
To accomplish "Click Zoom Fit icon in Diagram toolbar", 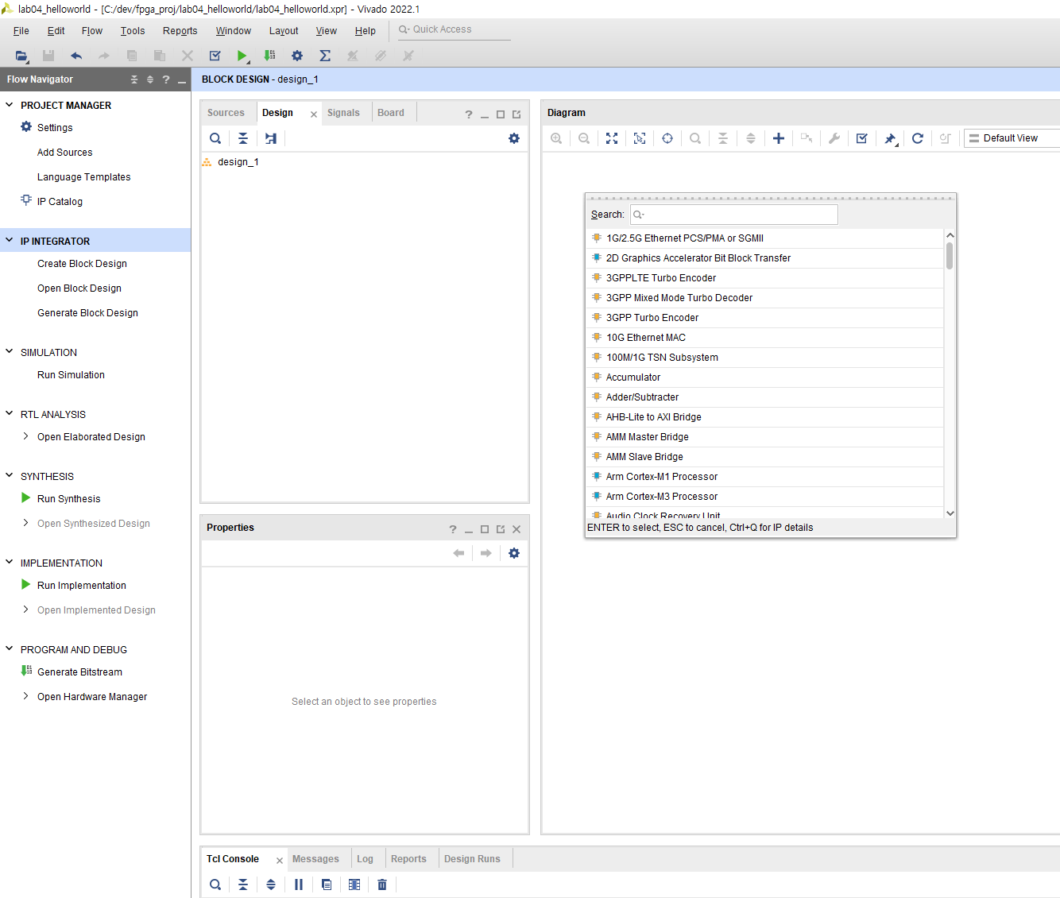I will 612,138.
